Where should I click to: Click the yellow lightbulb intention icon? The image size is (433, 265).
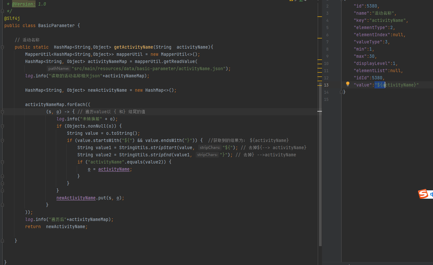pos(348,84)
